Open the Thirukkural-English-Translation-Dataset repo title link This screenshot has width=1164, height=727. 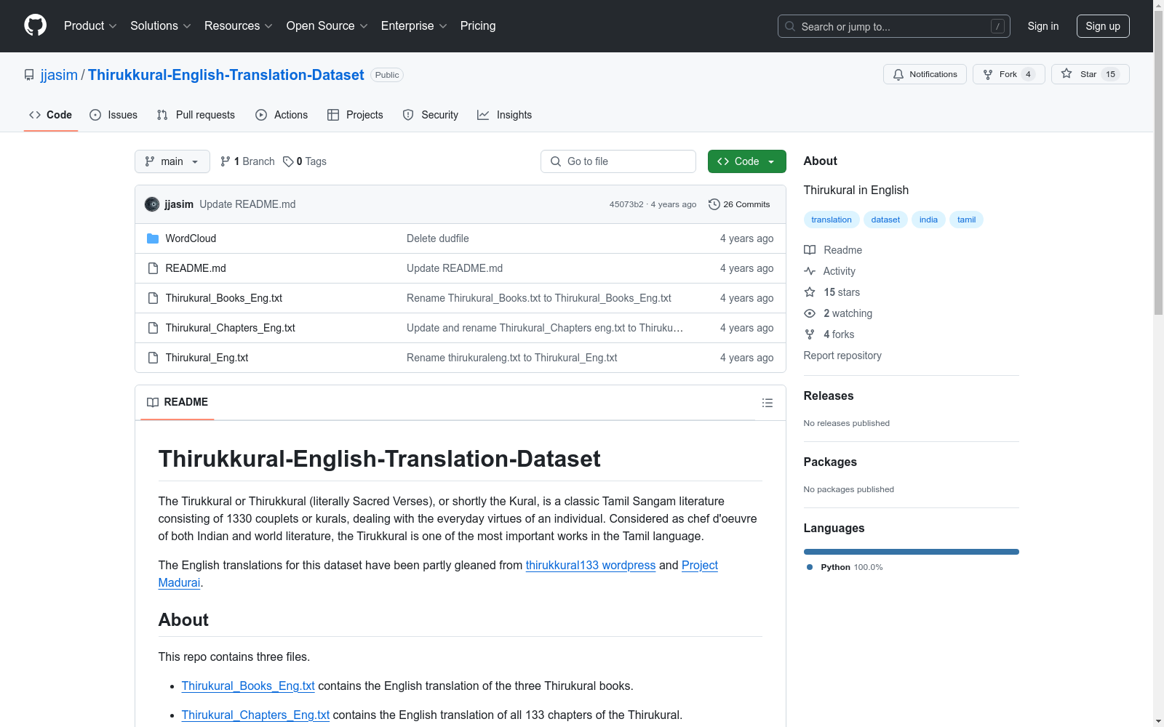226,75
